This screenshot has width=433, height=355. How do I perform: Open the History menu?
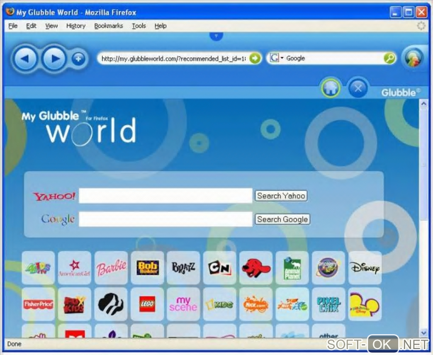point(76,26)
